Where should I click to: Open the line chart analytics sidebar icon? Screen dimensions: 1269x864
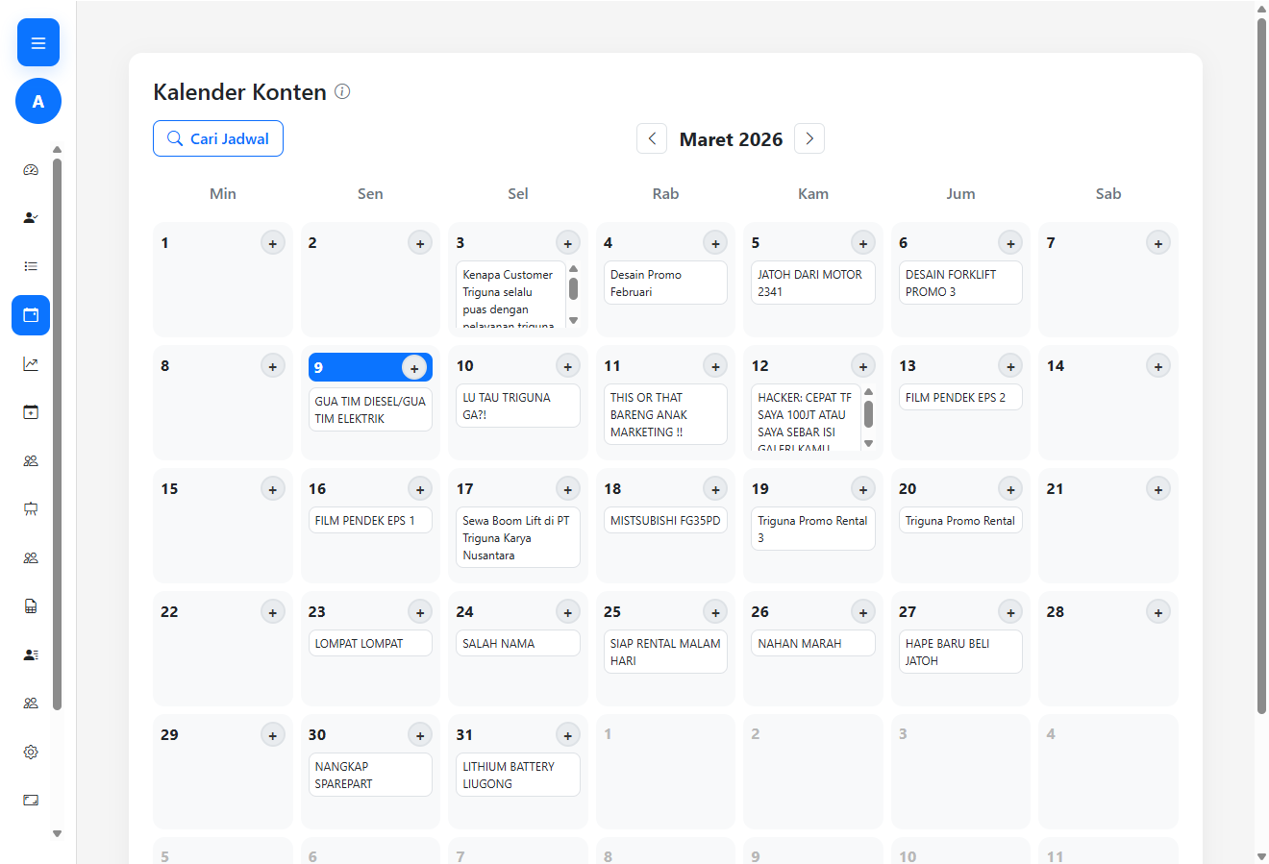coord(31,364)
